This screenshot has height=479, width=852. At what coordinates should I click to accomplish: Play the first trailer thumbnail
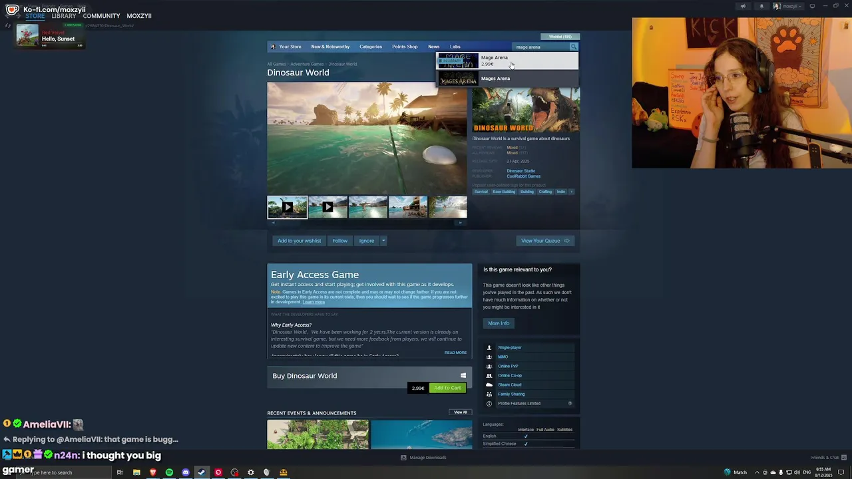[x=287, y=207]
